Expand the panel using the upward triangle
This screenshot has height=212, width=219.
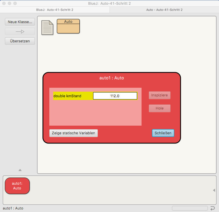20,170
